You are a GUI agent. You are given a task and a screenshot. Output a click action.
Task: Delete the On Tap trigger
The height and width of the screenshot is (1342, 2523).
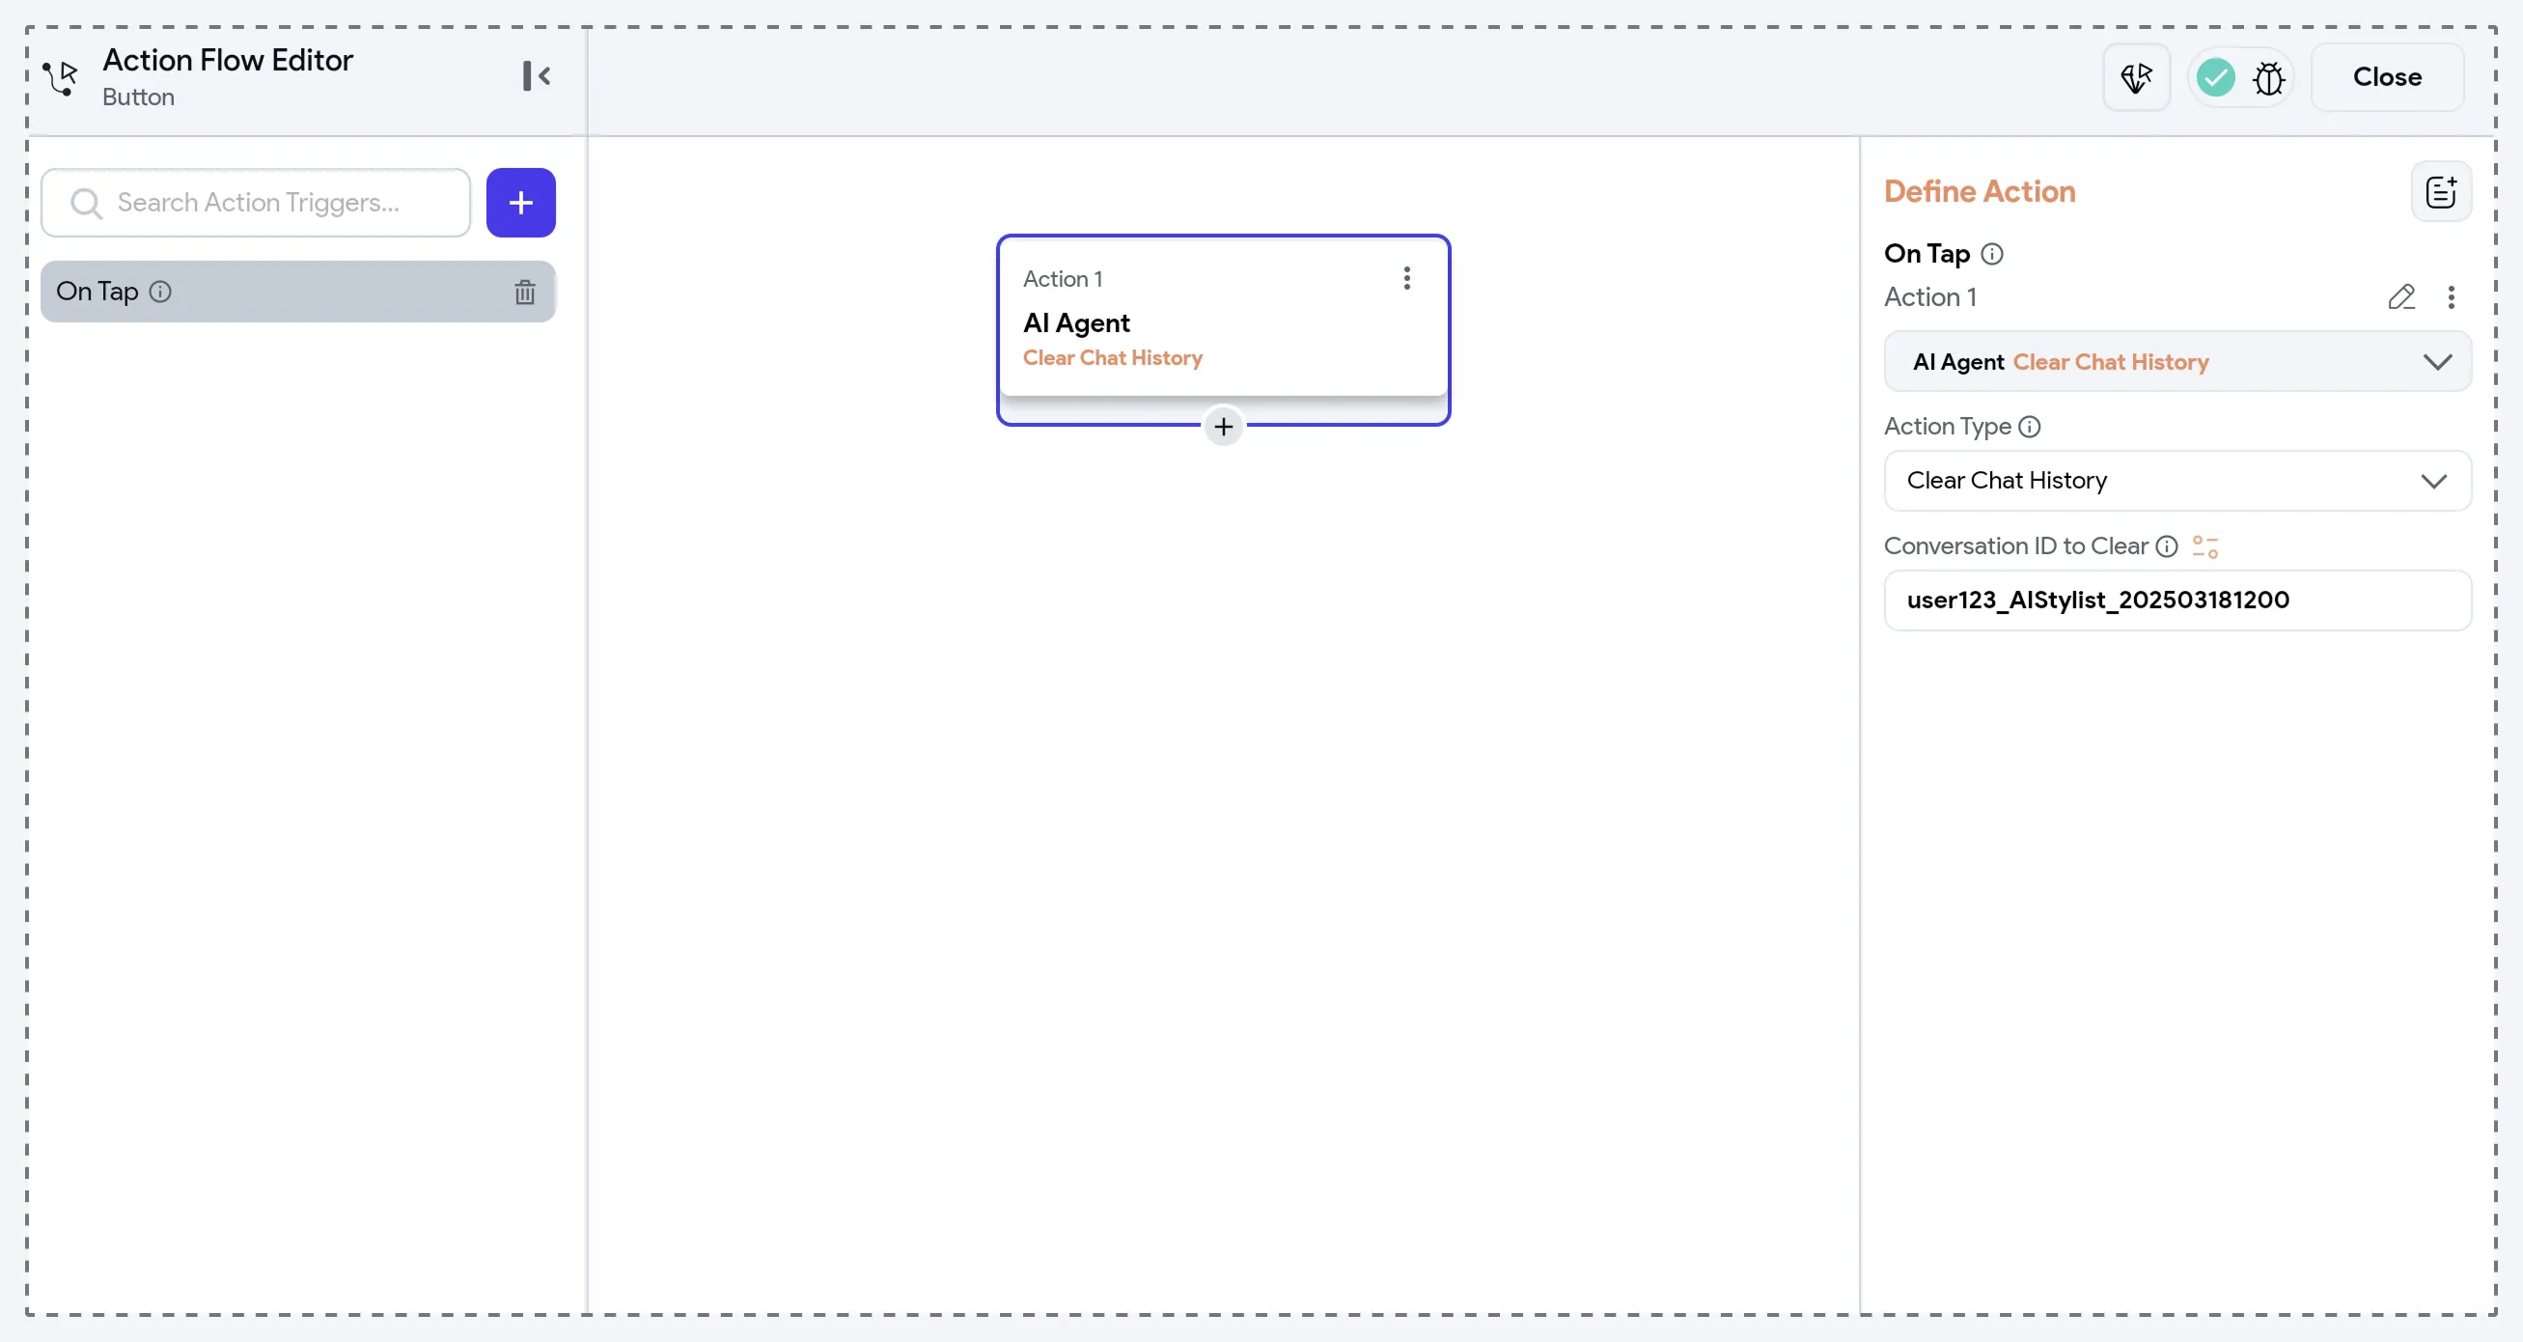click(525, 292)
